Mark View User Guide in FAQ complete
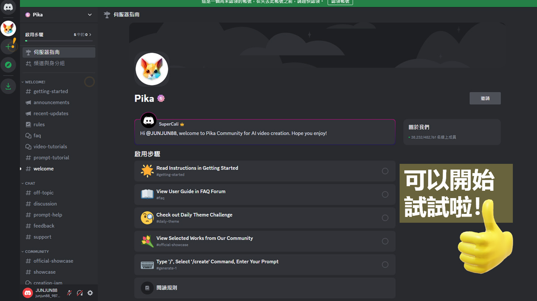This screenshot has height=301, width=537. [385, 194]
